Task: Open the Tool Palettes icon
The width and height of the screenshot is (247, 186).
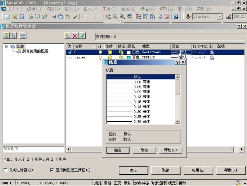Action: point(153,16)
